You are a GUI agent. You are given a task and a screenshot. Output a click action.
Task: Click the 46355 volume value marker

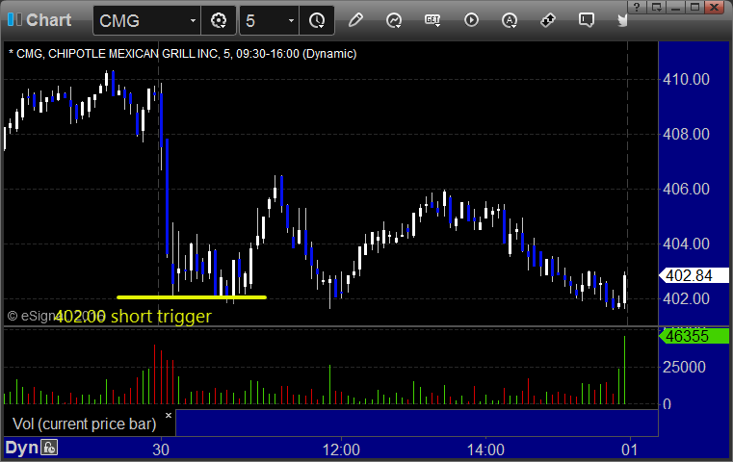694,336
